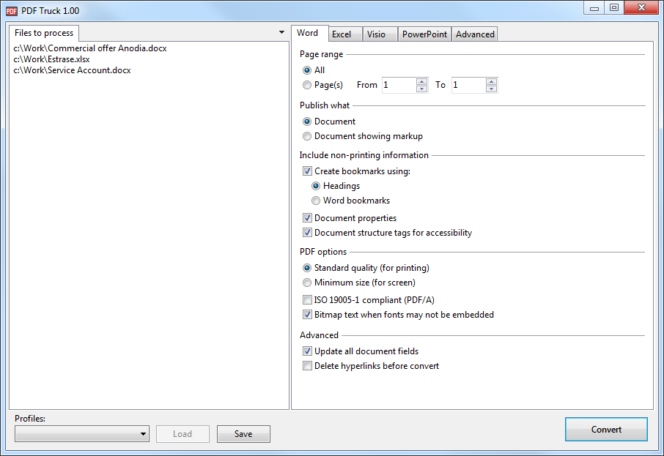Screen dimensions: 664x456
Task: Open the PowerPoint tab
Action: tap(424, 34)
